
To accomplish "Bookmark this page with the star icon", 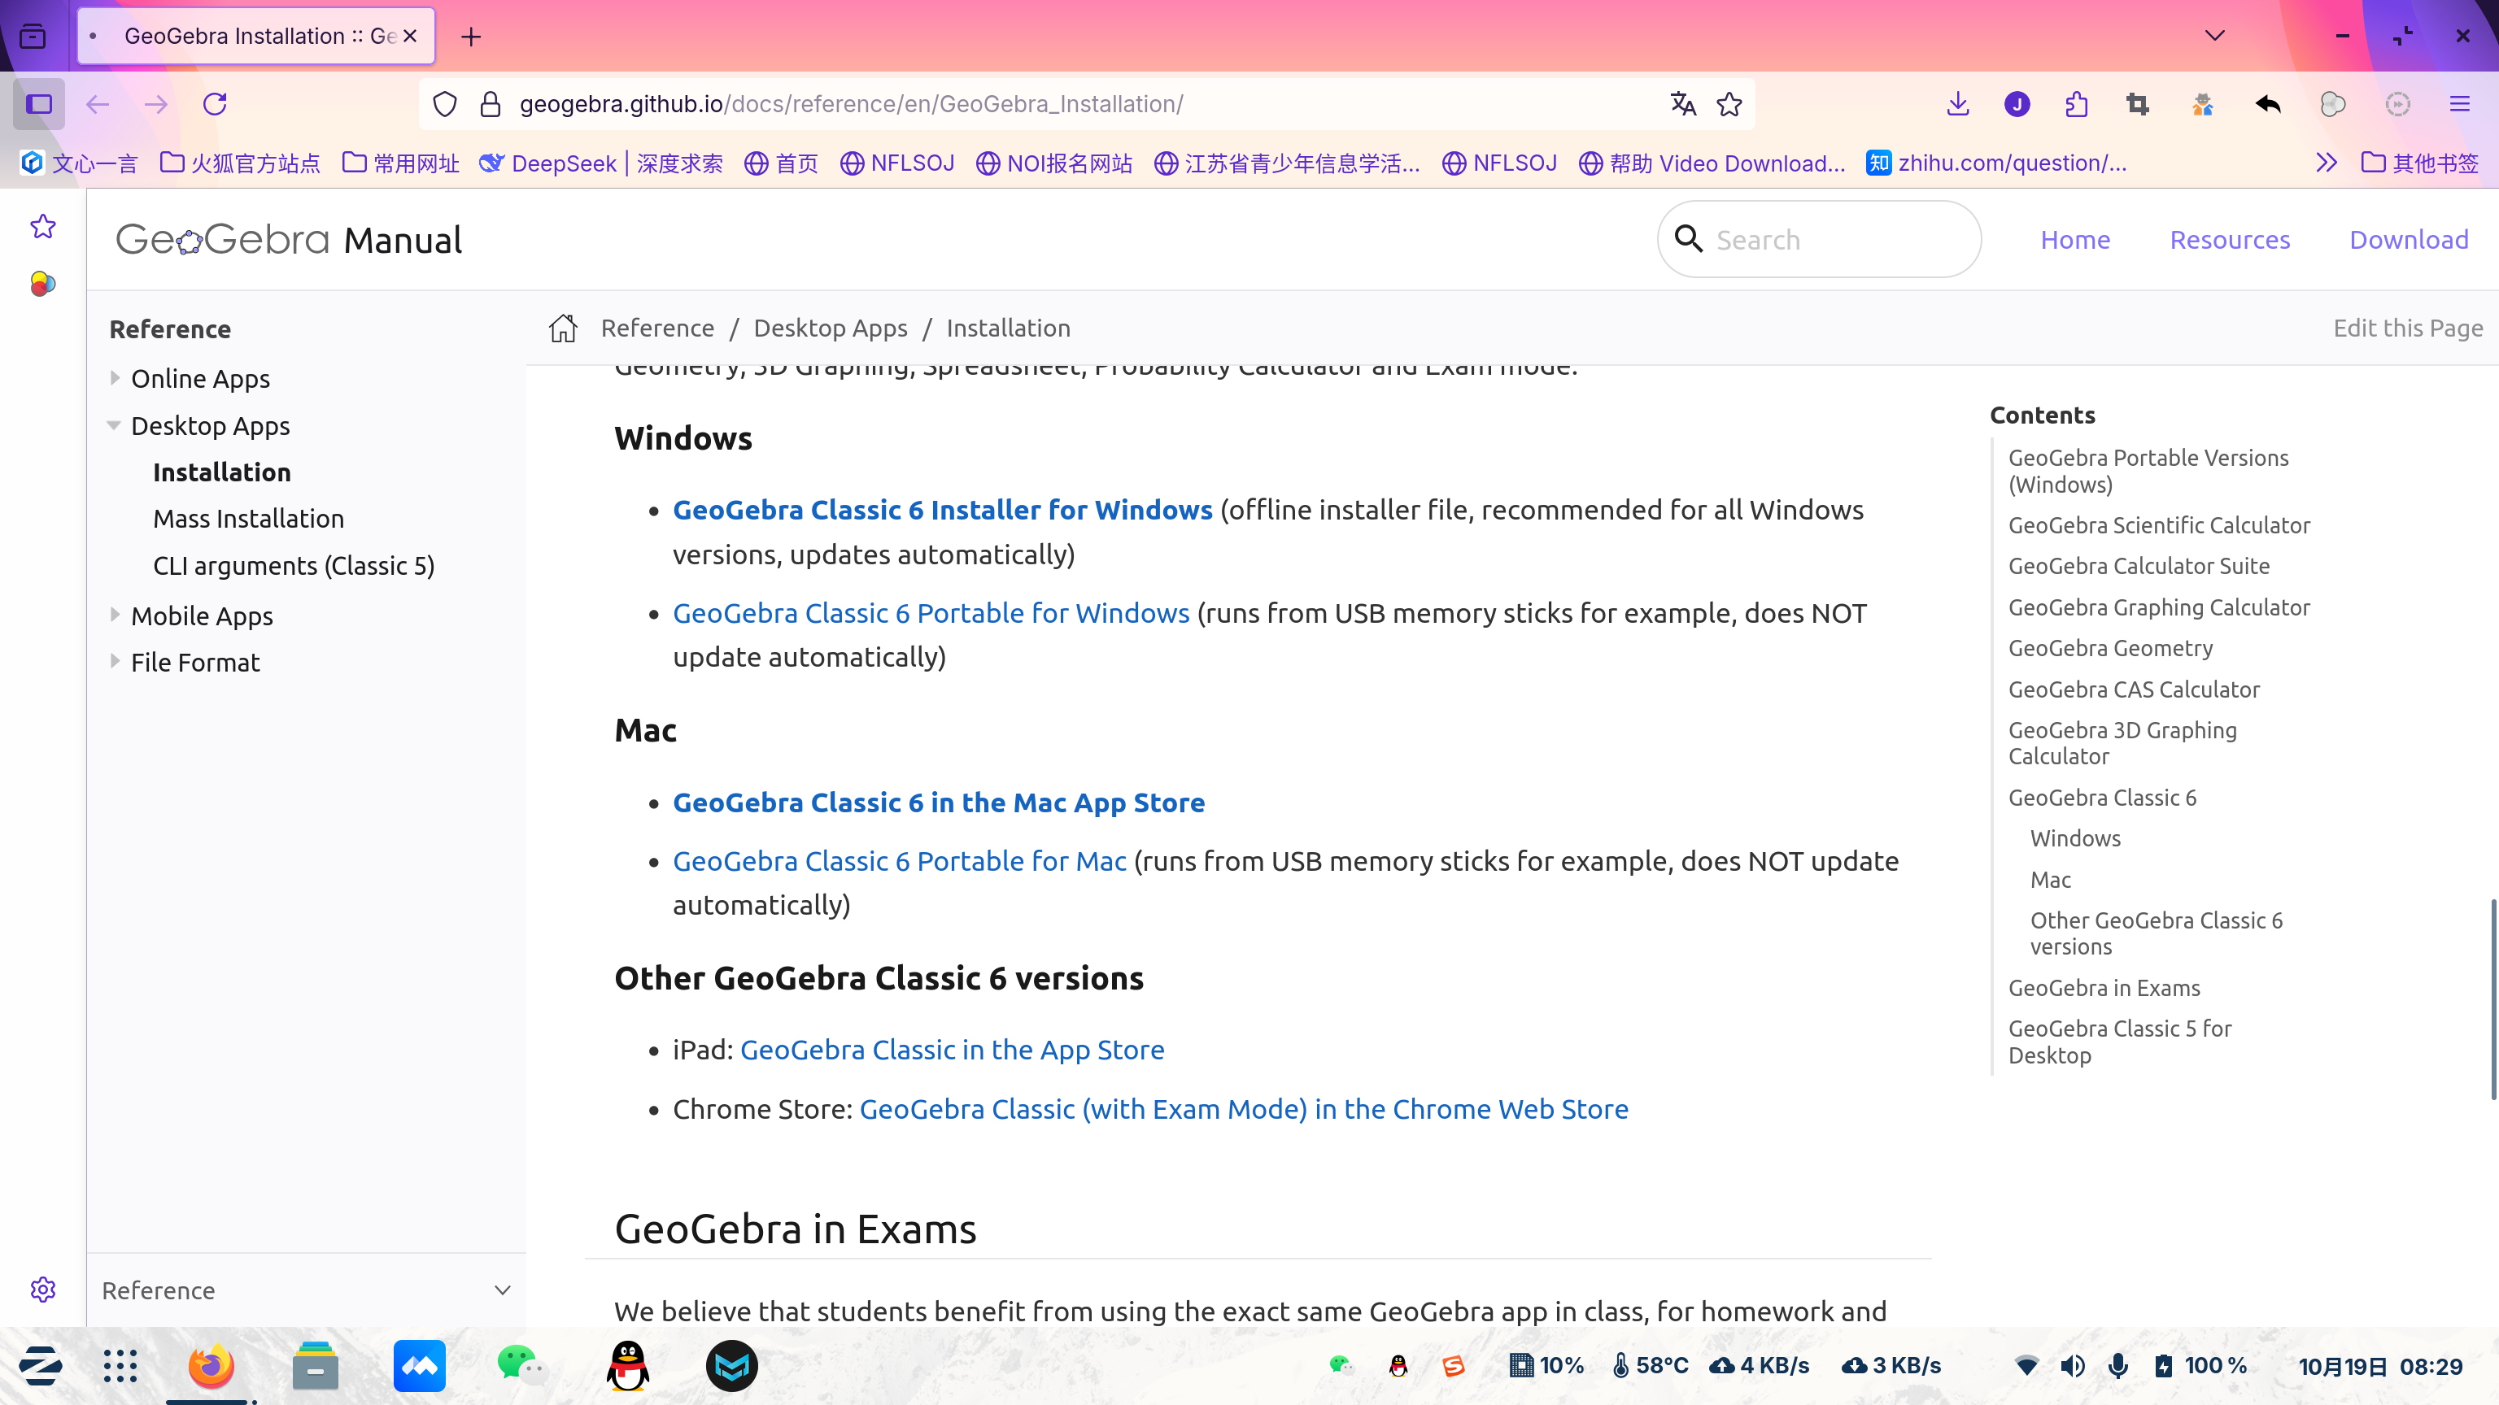I will (1729, 104).
